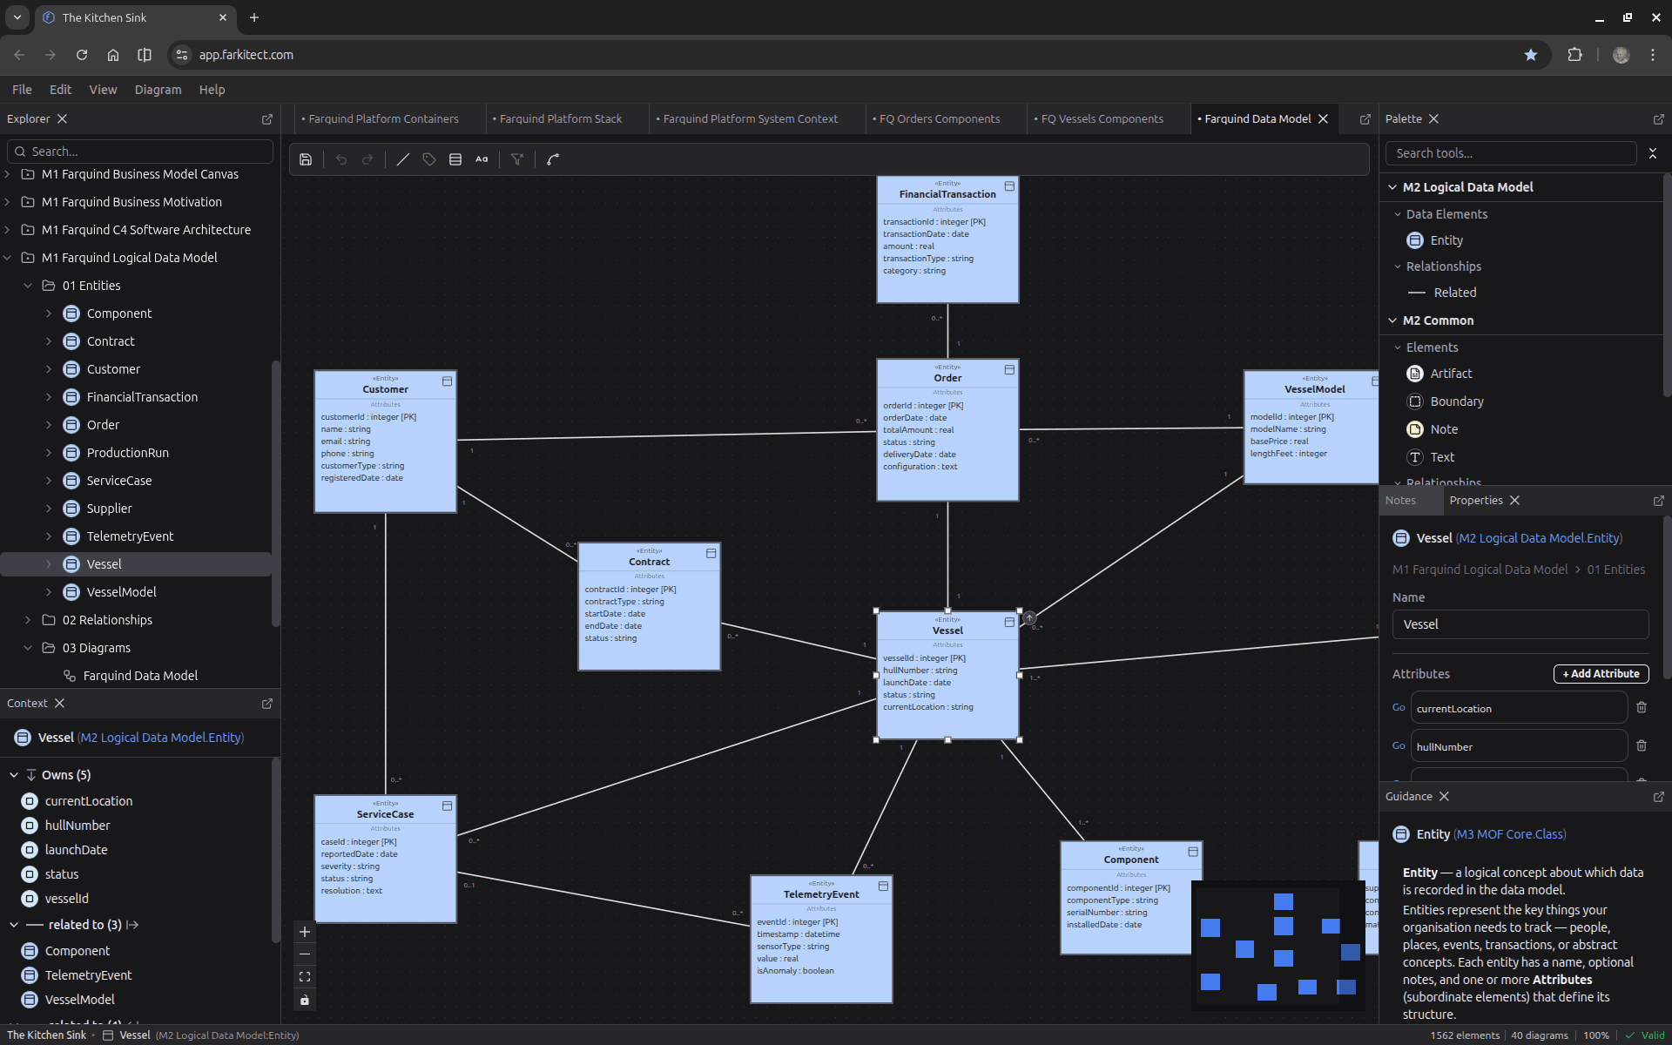Click the undo arrow in the diagram toolbar

click(341, 159)
